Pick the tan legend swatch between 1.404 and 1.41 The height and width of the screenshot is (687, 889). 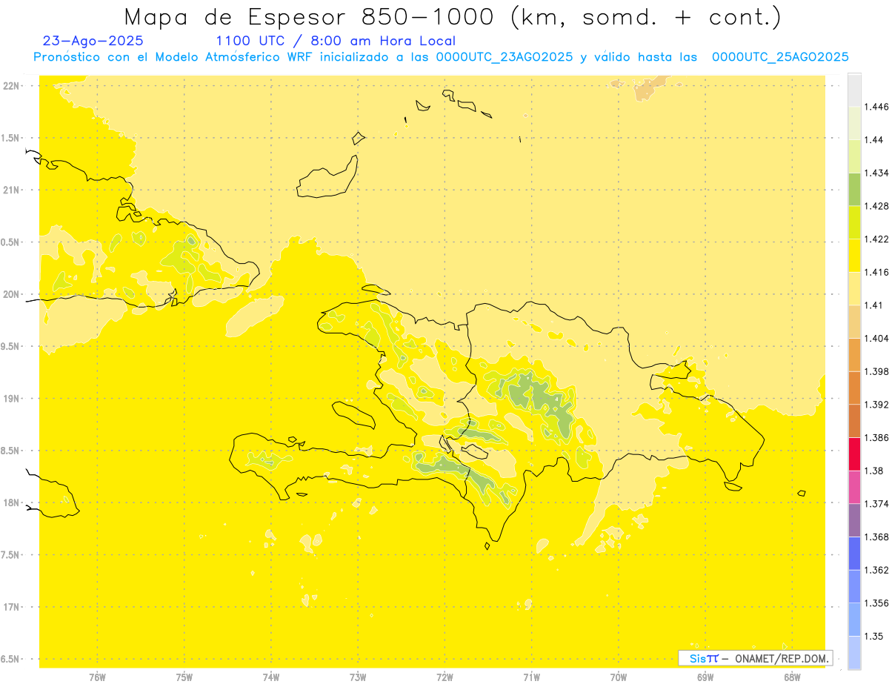[854, 322]
